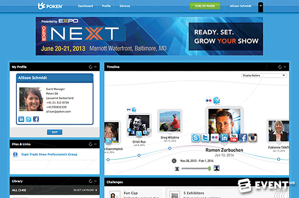The height and width of the screenshot is (198, 299).
Task: Open Cristi Rus's contact photo
Action: (x=139, y=125)
